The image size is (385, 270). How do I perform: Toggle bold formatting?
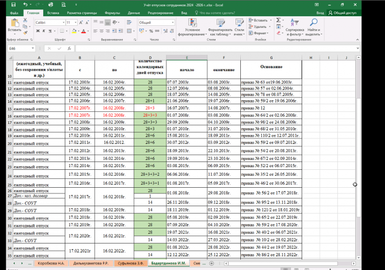click(x=38, y=31)
